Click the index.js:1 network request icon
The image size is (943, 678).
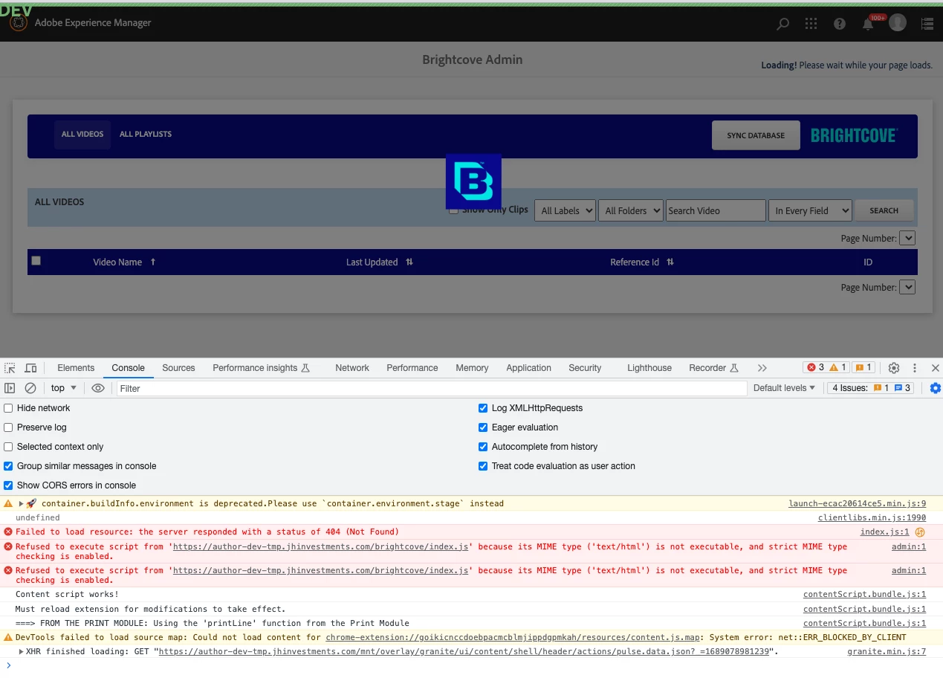point(920,532)
